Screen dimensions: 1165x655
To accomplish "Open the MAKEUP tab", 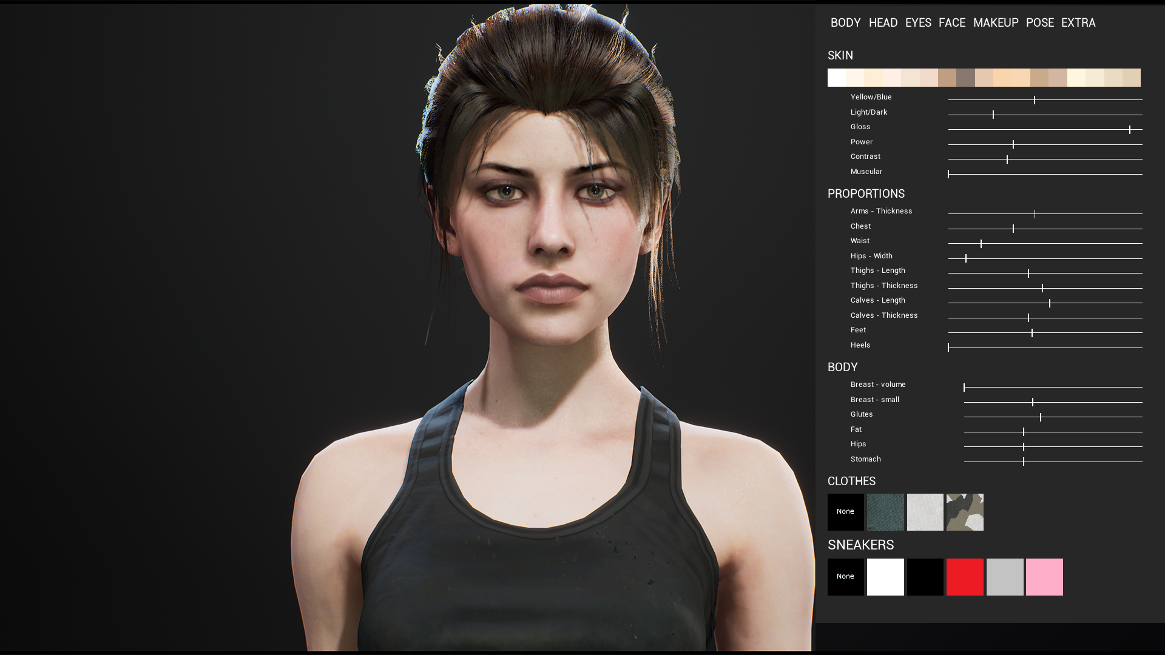I will coord(996,22).
